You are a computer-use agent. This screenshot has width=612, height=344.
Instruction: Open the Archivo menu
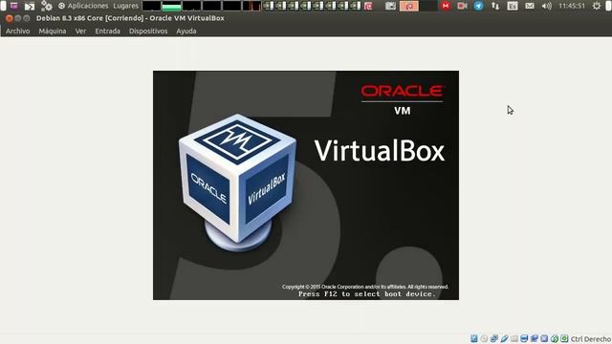[x=17, y=31]
